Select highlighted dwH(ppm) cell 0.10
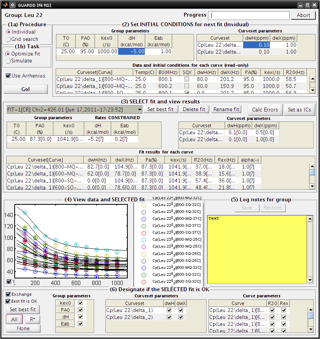Image resolution: width=320 pixels, height=339 pixels. pos(256,45)
